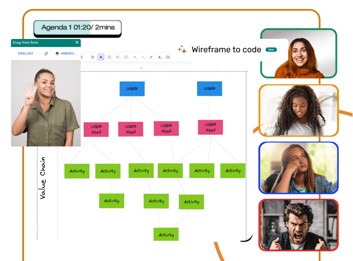This screenshot has height=261, width=353.
Task: Click the sparkle icon beside Wireframe to code
Action: coord(182,49)
